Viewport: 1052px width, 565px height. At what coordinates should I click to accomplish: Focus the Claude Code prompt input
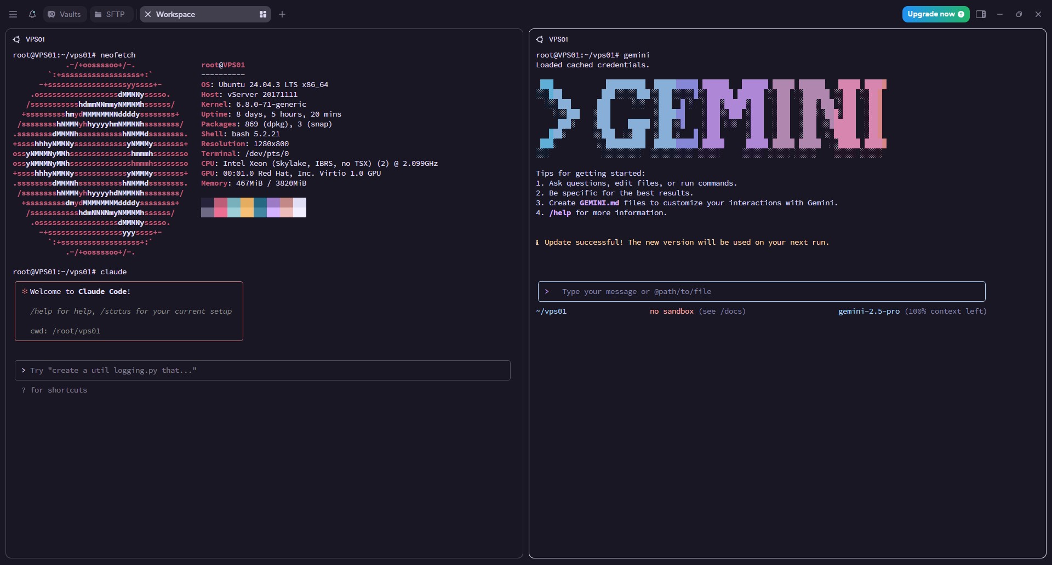pyautogui.click(x=262, y=370)
